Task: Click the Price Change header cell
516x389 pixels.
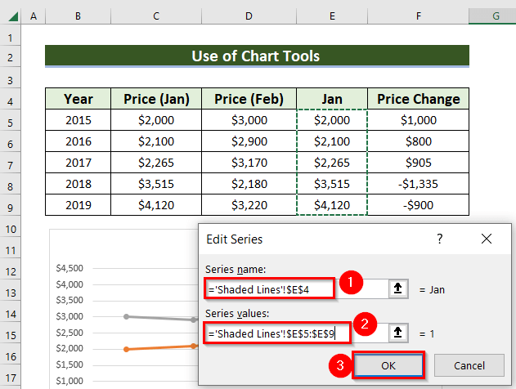Action: click(418, 100)
